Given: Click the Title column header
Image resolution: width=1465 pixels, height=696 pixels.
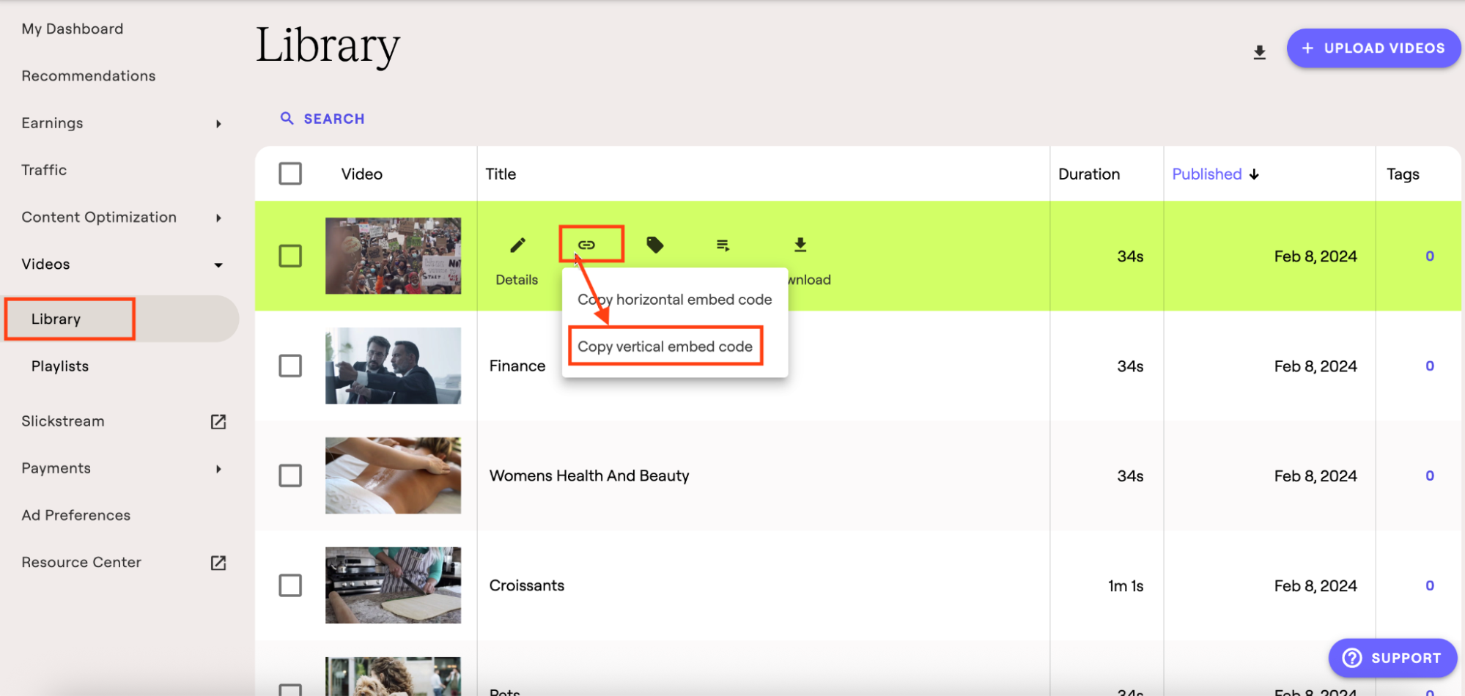Looking at the screenshot, I should [x=501, y=174].
